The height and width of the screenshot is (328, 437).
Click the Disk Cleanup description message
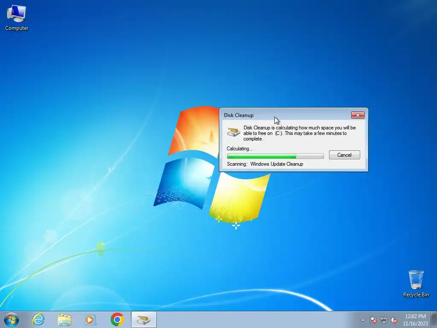coord(299,133)
